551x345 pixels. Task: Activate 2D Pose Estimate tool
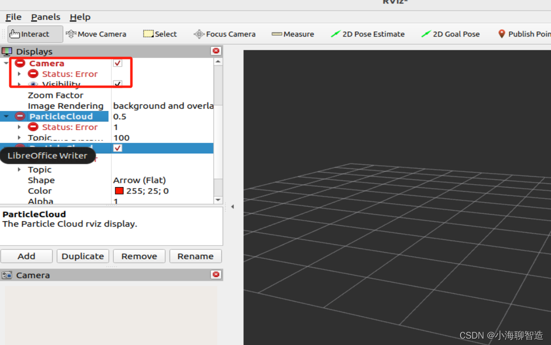(x=367, y=34)
